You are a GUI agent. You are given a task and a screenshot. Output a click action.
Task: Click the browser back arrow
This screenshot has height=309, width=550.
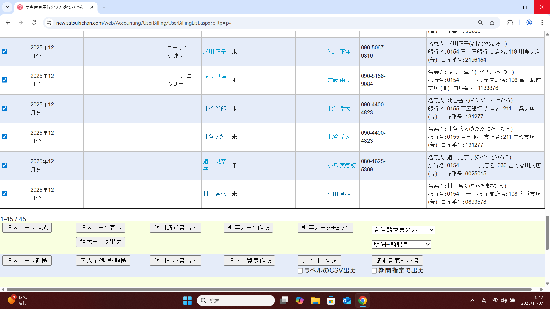tap(8, 23)
